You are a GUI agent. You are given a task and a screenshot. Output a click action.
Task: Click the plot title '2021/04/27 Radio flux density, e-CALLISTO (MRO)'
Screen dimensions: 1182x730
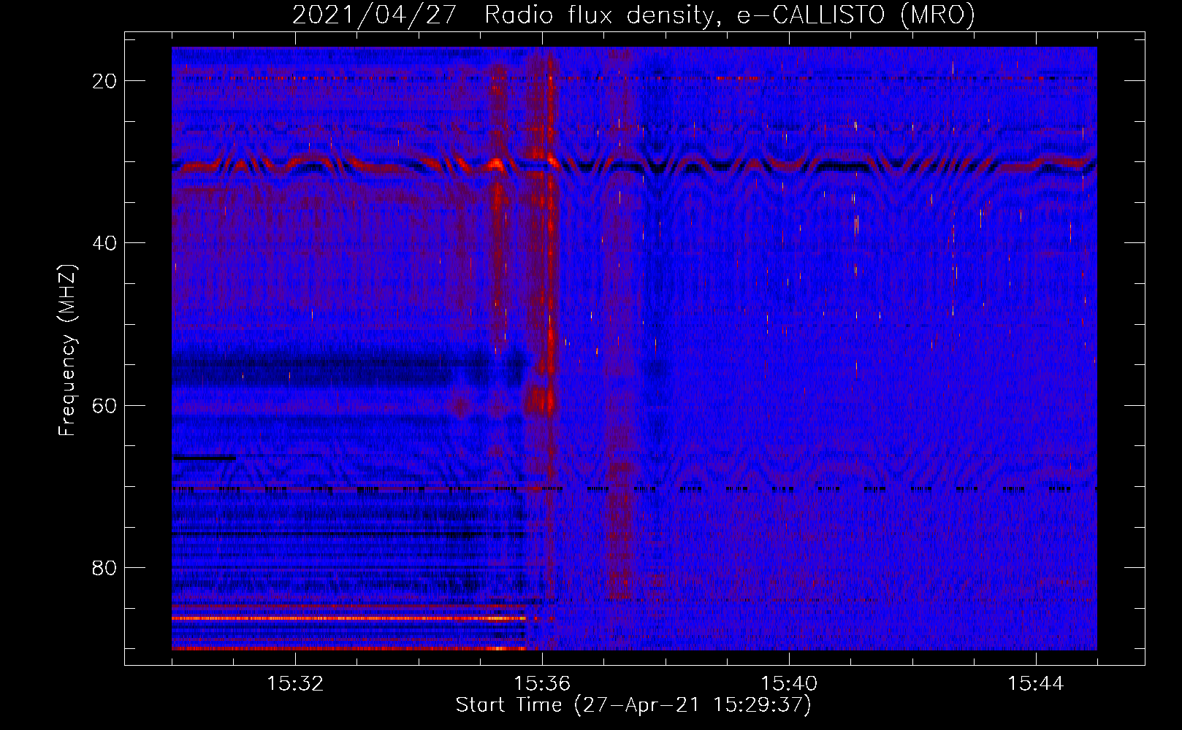[633, 15]
